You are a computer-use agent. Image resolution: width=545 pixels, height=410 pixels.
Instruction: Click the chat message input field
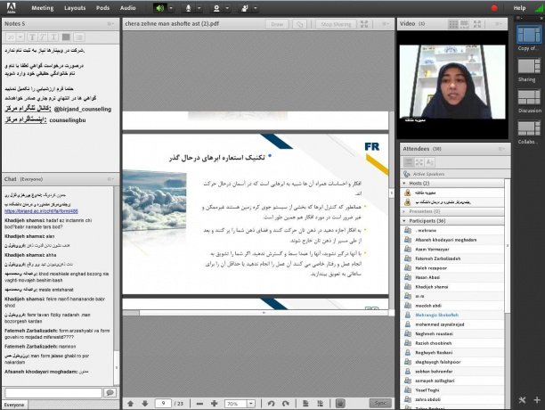point(53,393)
